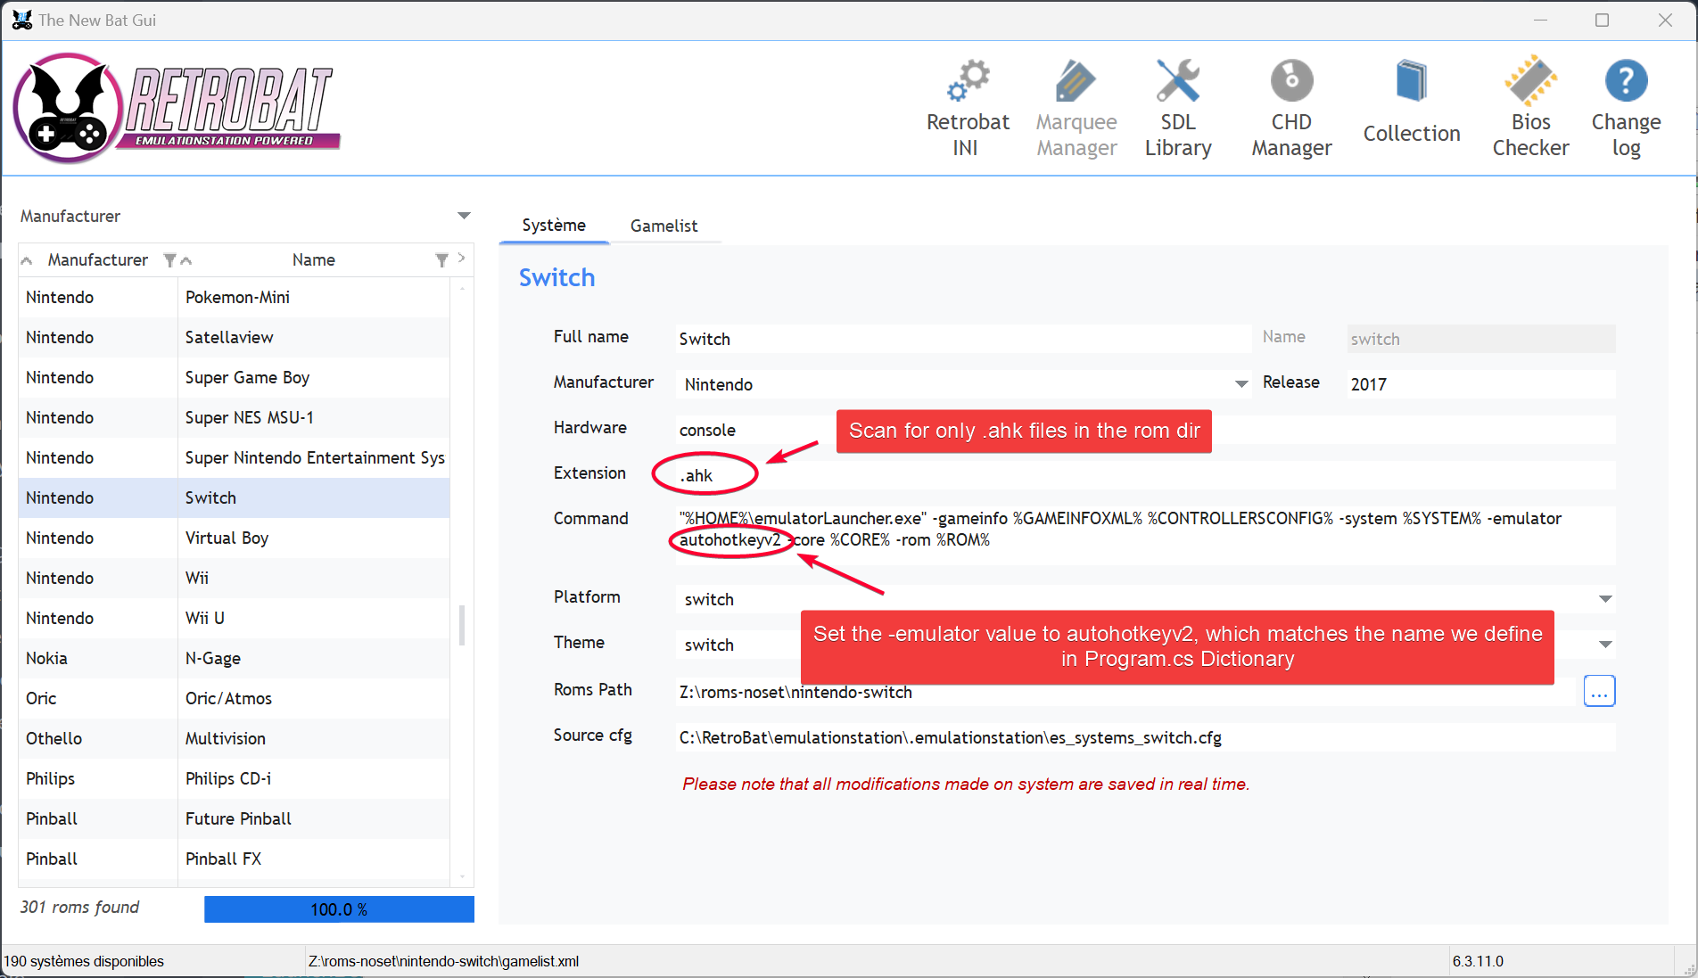1698x978 pixels.
Task: Open the SDL Library tool
Action: pos(1178,109)
